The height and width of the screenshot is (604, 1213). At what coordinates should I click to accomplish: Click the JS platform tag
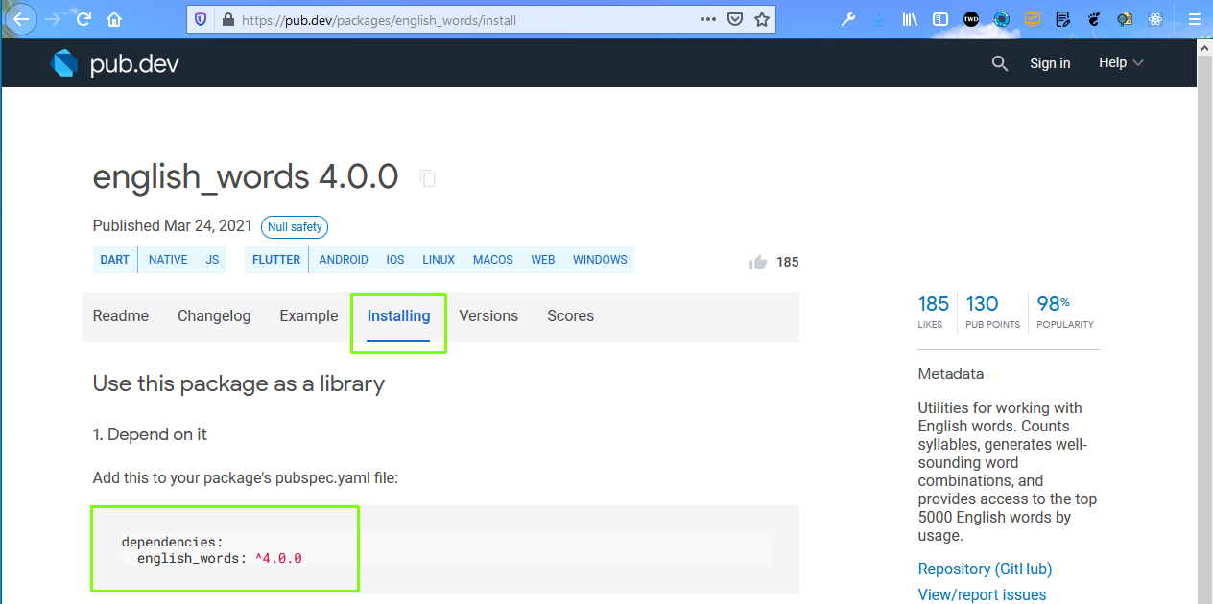click(x=212, y=260)
